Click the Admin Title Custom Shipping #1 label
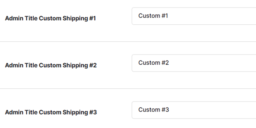Viewport: 256px width, 128px height. (50, 18)
